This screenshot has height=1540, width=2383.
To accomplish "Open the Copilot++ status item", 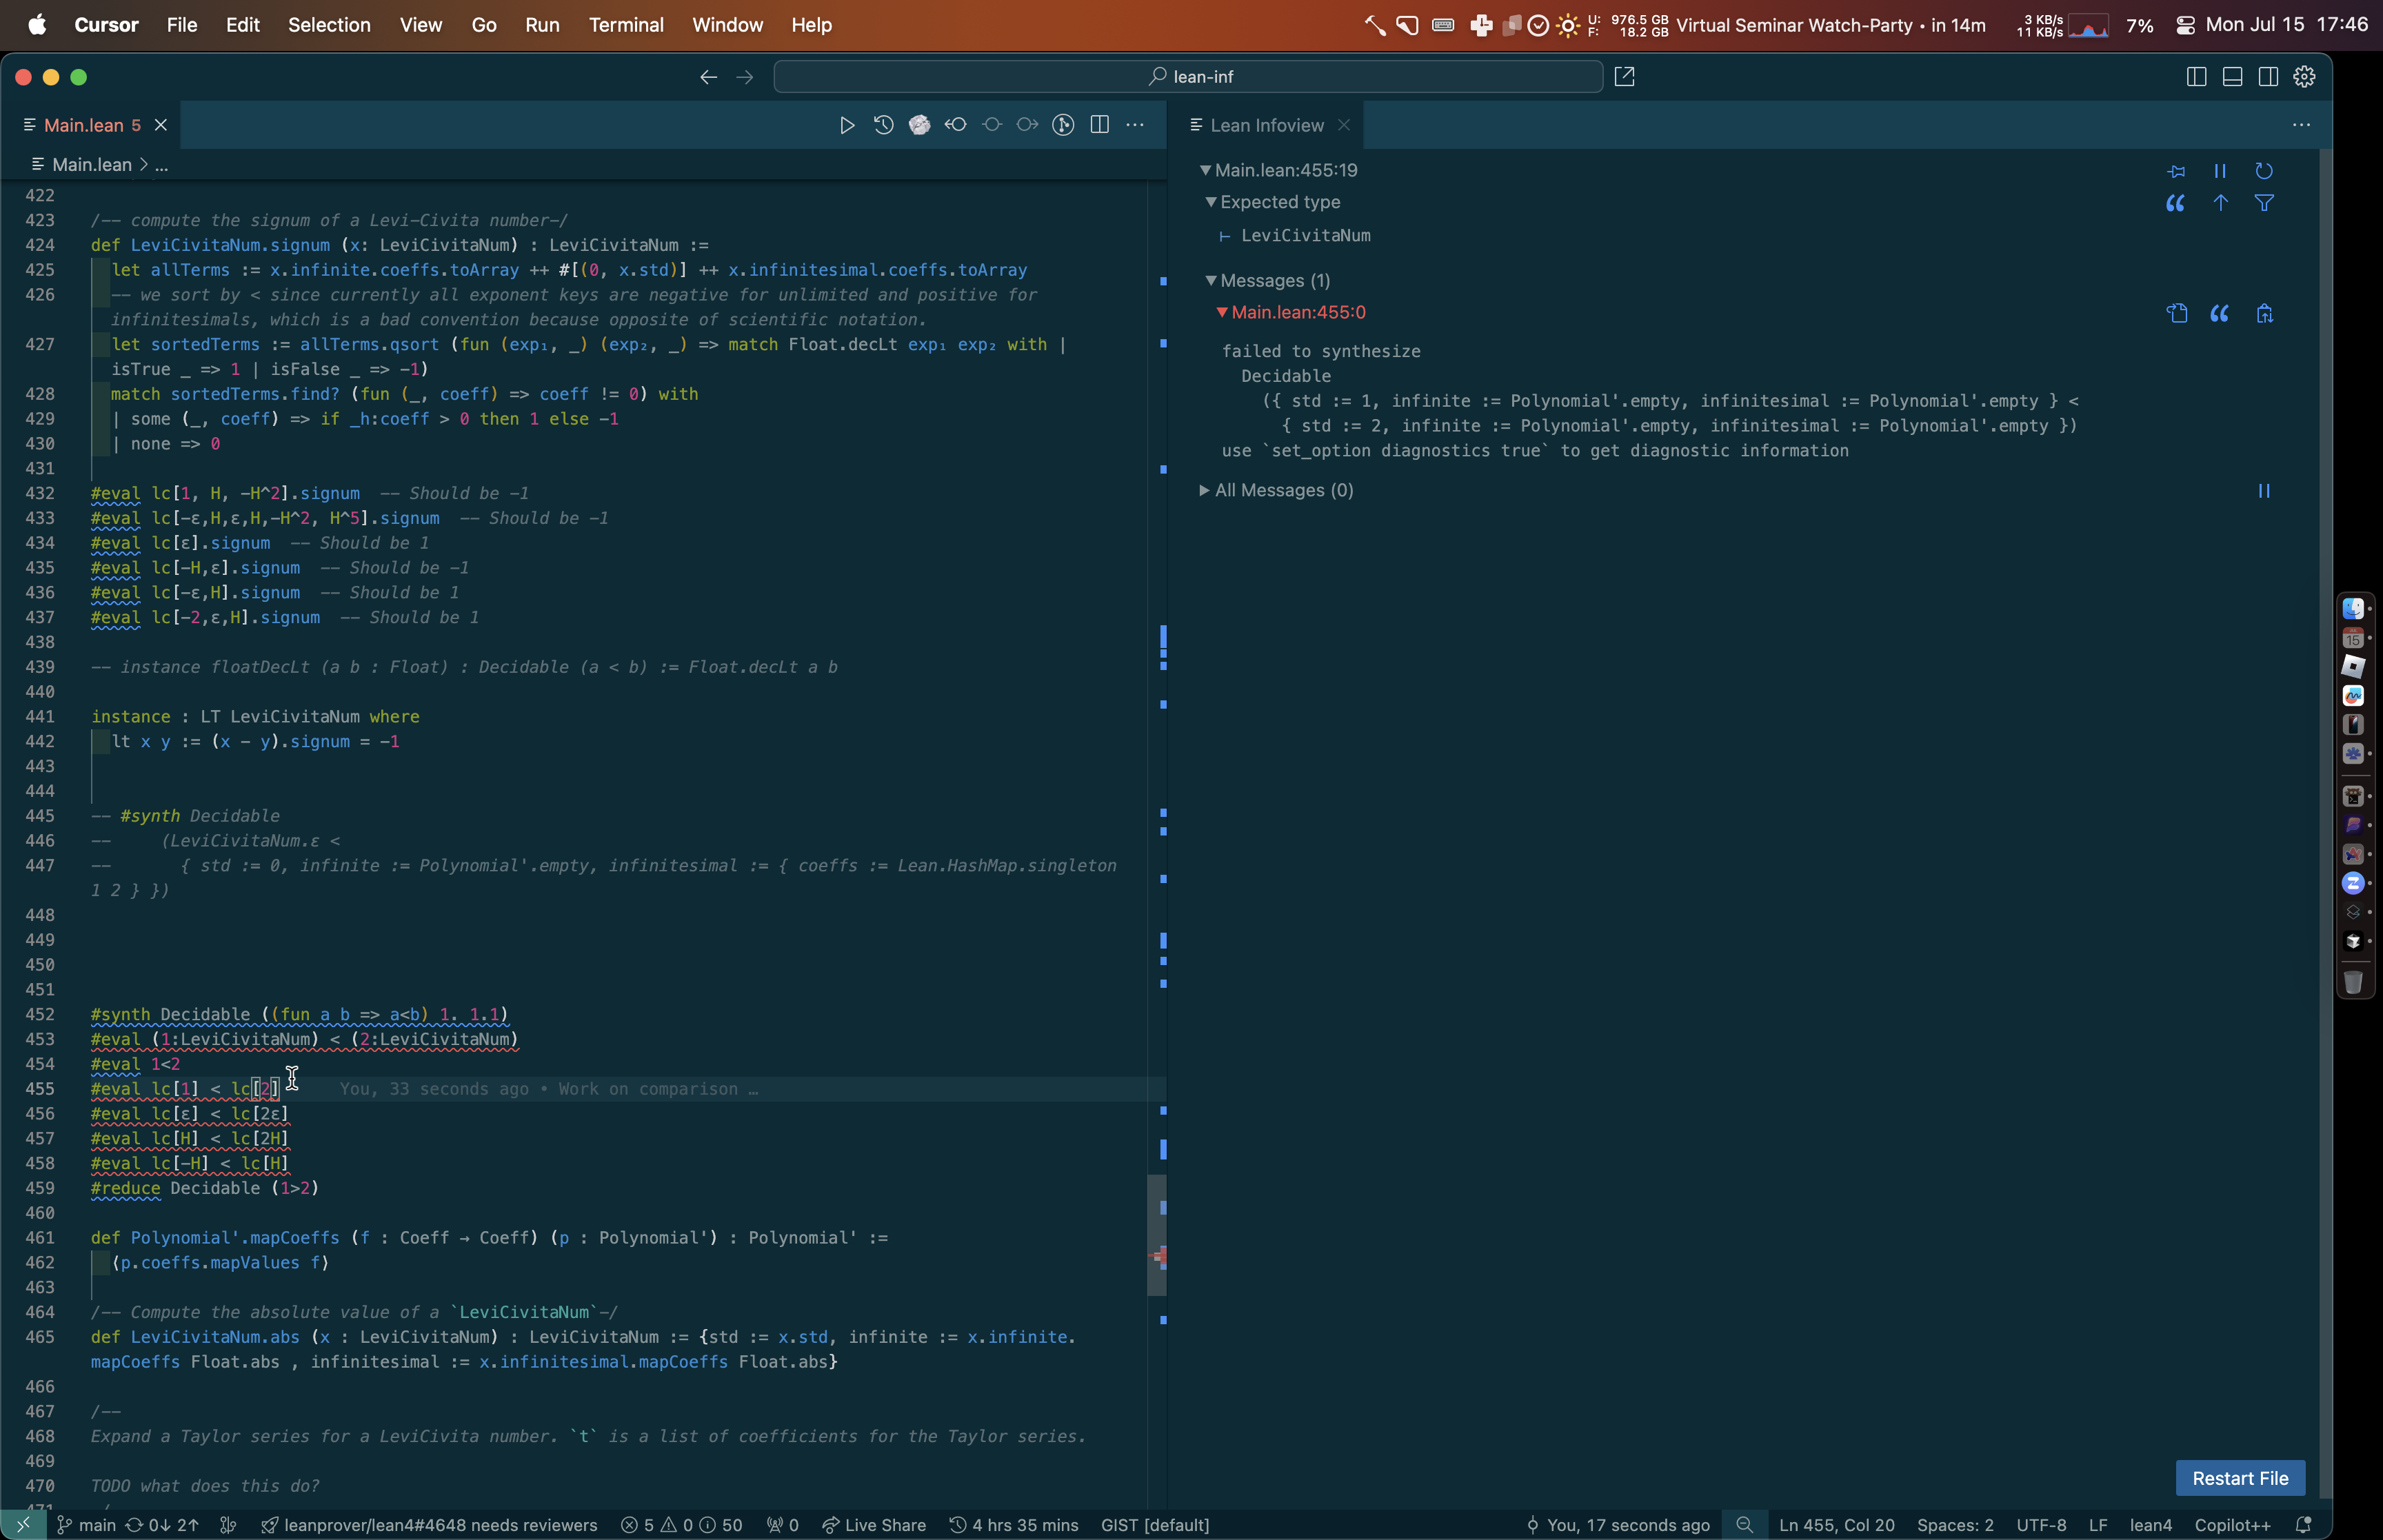I will 2232,1525.
